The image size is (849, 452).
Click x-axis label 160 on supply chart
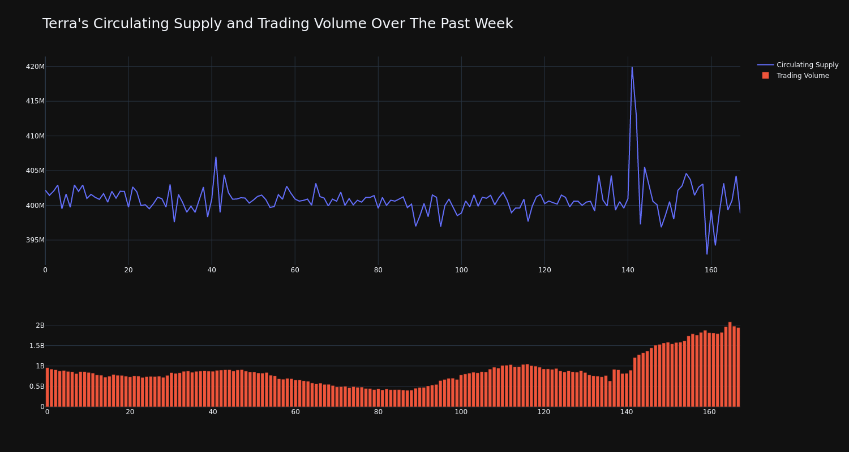point(711,270)
